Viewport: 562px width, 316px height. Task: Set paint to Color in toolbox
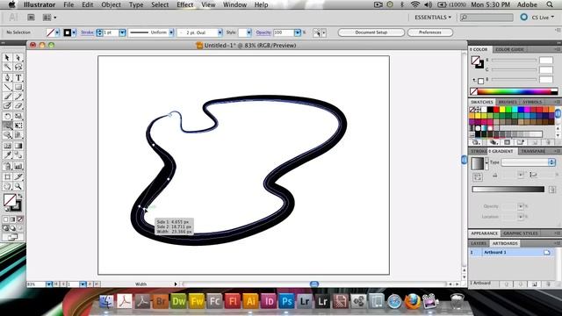(x=6, y=219)
